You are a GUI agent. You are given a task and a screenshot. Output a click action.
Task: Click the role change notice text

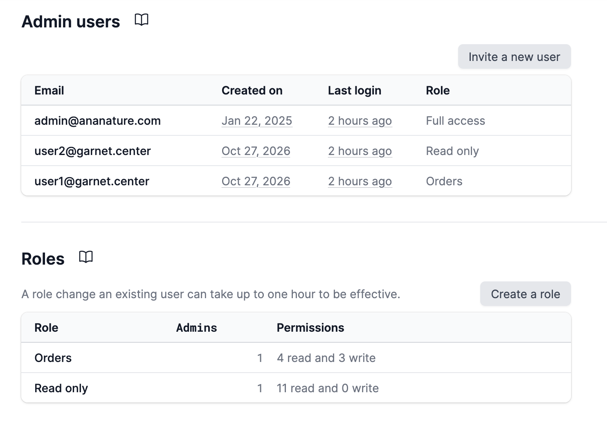(211, 294)
